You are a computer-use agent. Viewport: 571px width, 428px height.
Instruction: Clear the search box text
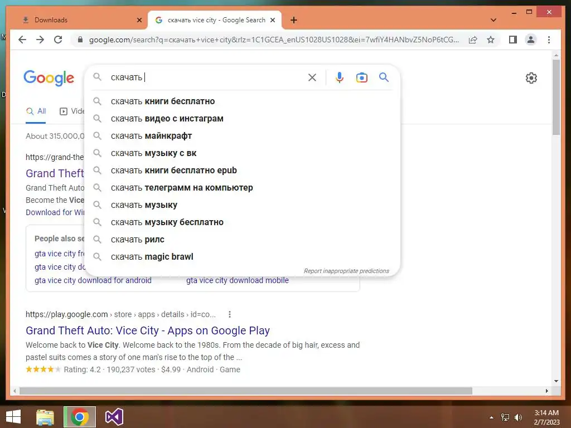tap(312, 77)
